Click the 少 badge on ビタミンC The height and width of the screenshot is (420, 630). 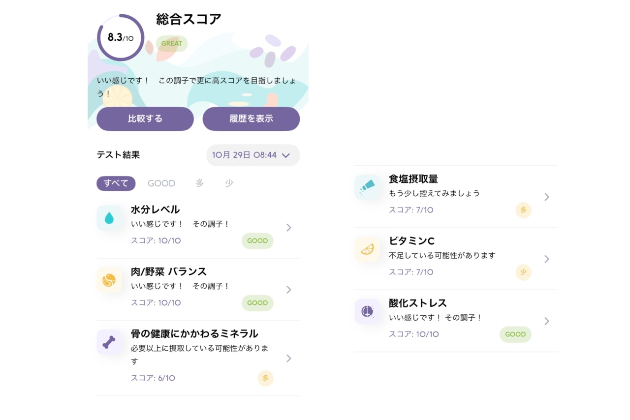click(523, 272)
